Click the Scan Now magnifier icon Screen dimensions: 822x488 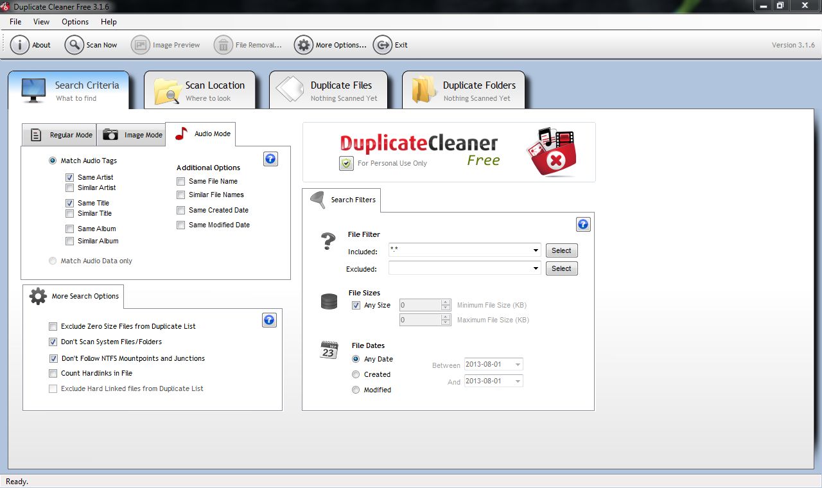point(74,45)
